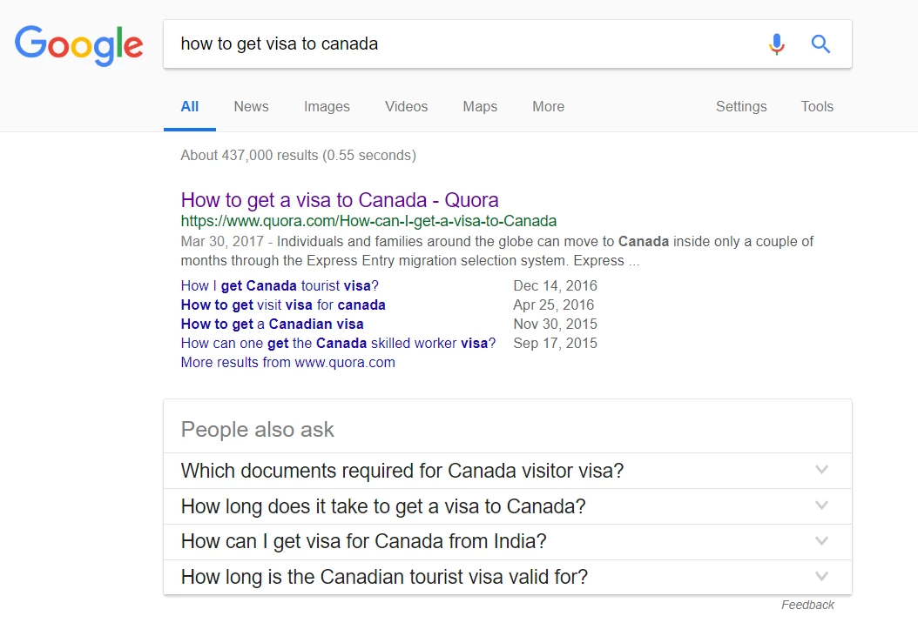
Task: Click 'More results from www.quora.com'
Action: click(x=288, y=362)
